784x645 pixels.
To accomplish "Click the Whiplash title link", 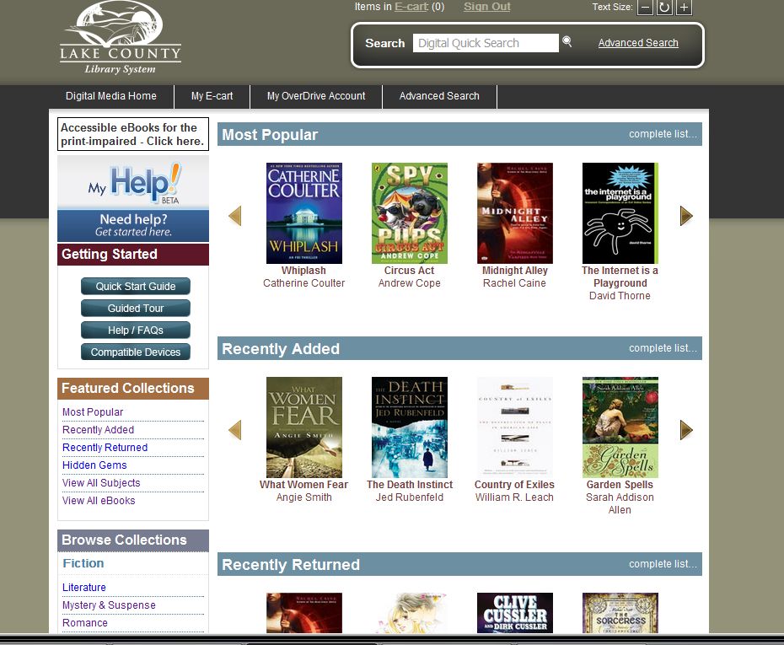I will pyautogui.click(x=303, y=271).
